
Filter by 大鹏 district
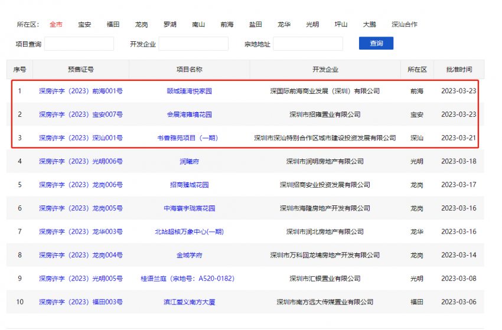pyautogui.click(x=370, y=24)
